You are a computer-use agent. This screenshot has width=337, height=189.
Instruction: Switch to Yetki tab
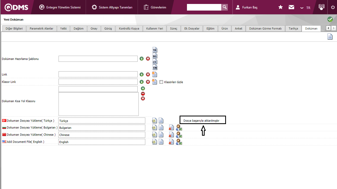63,29
